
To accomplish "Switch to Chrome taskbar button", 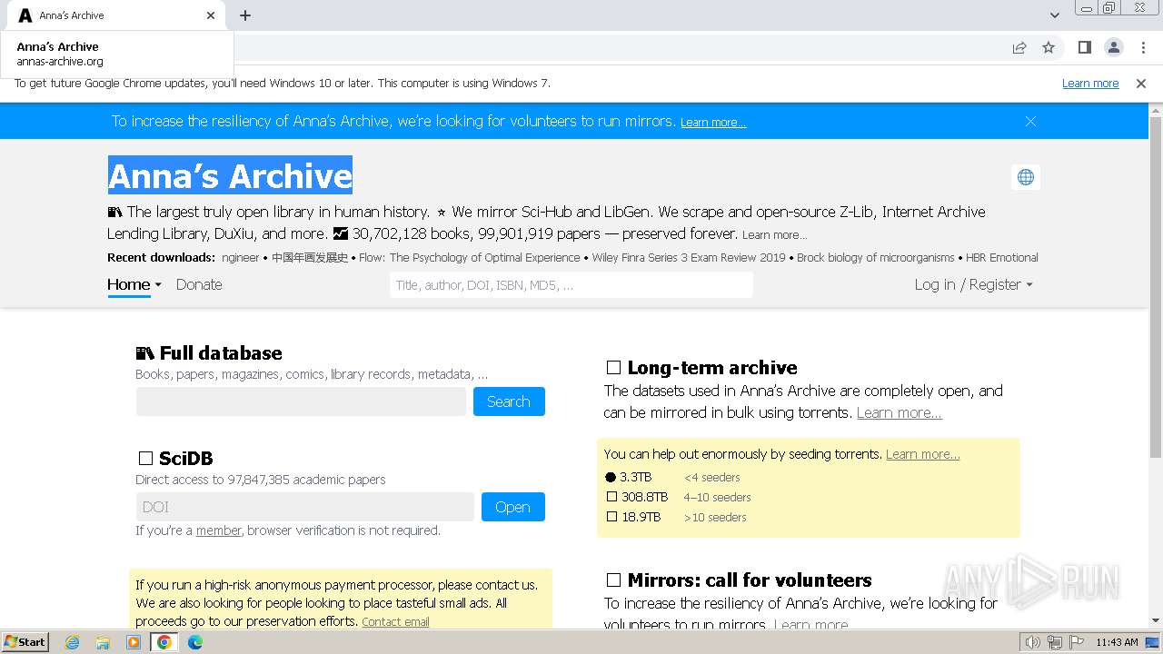I will click(x=164, y=642).
